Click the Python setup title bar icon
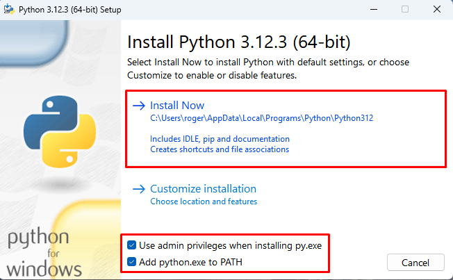This screenshot has width=453, height=280. click(9, 9)
